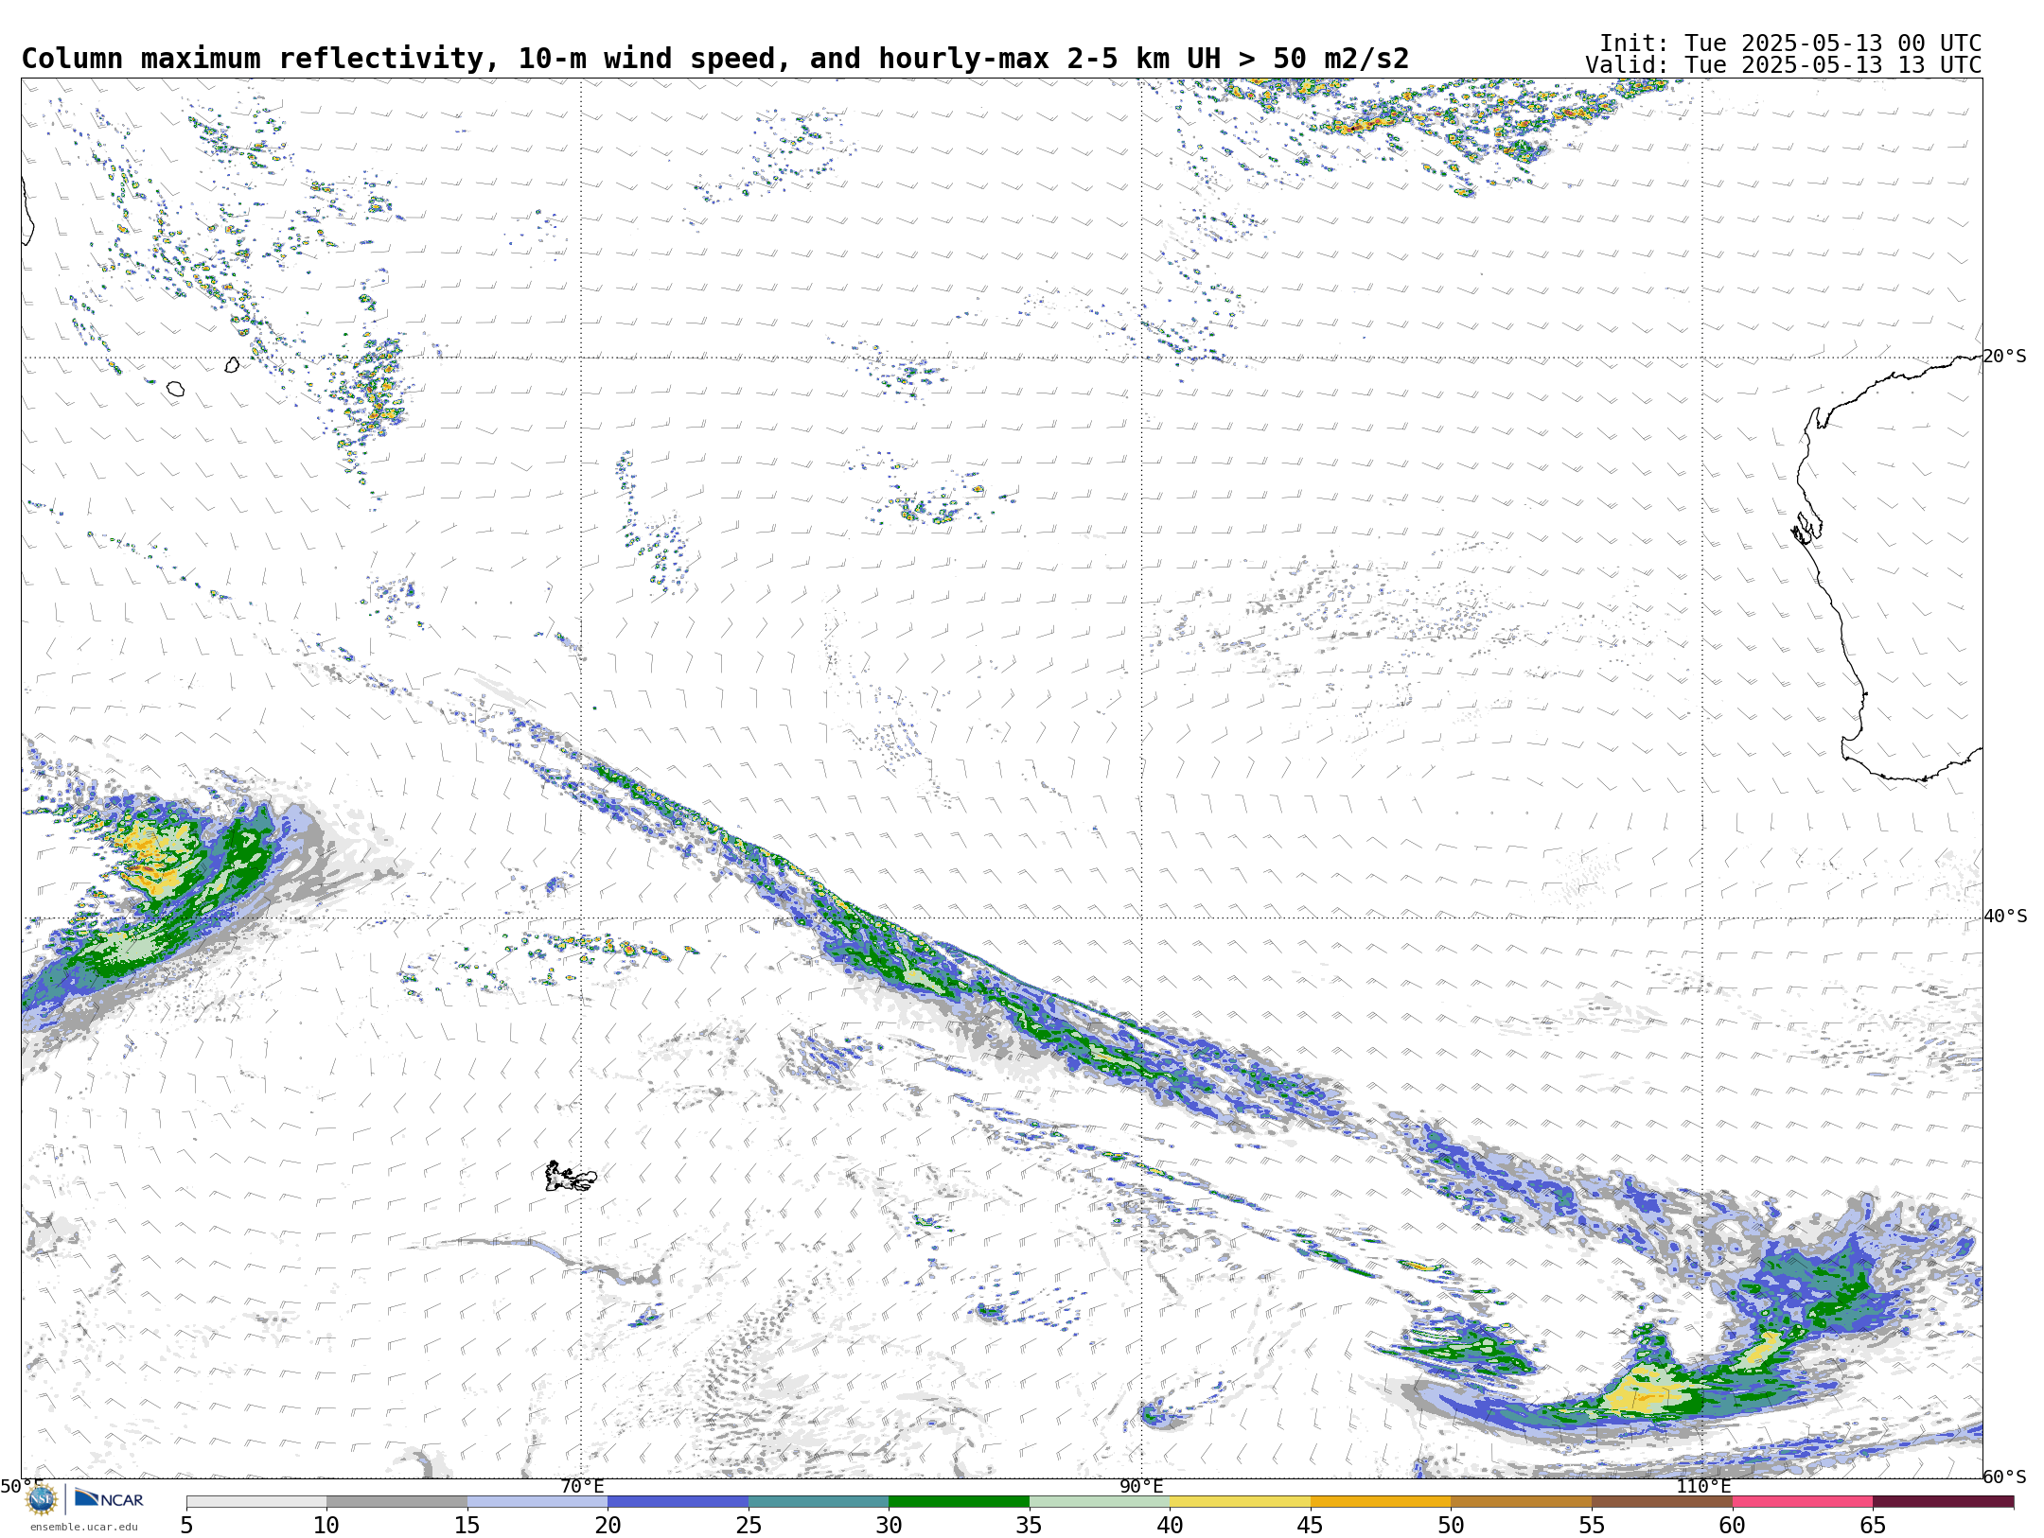Click the yellow 40 dBZ colorbar swatch

coord(1240,1502)
